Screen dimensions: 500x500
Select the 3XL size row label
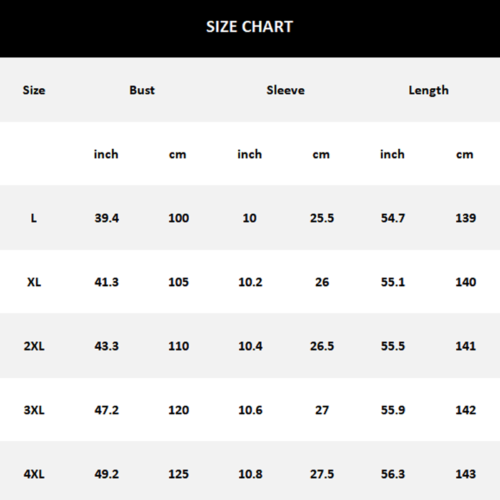(34, 410)
